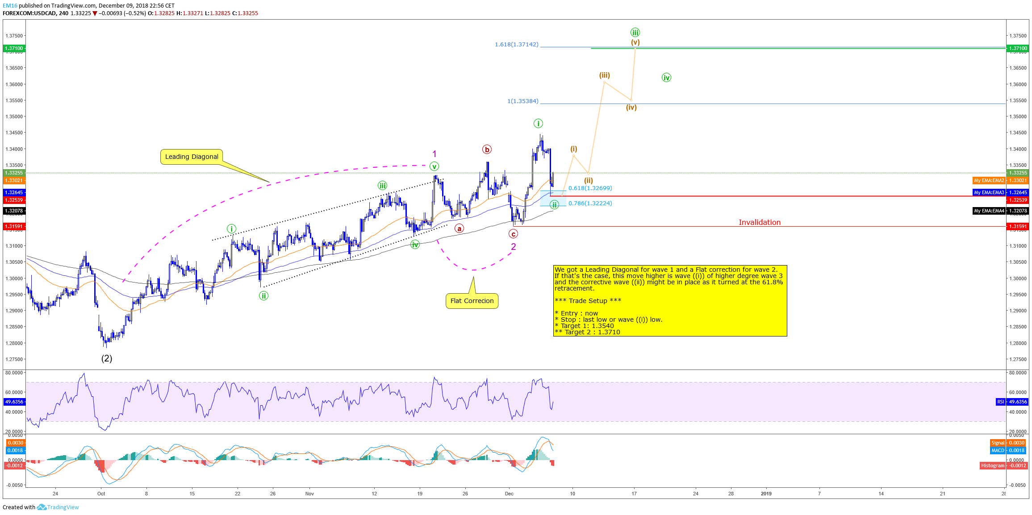Select the My EMA:EMA3 blue indicator tag
The height and width of the screenshot is (515, 1032).
989,192
